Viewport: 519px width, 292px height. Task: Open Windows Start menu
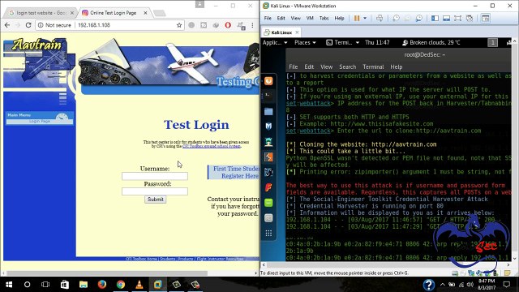9,285
